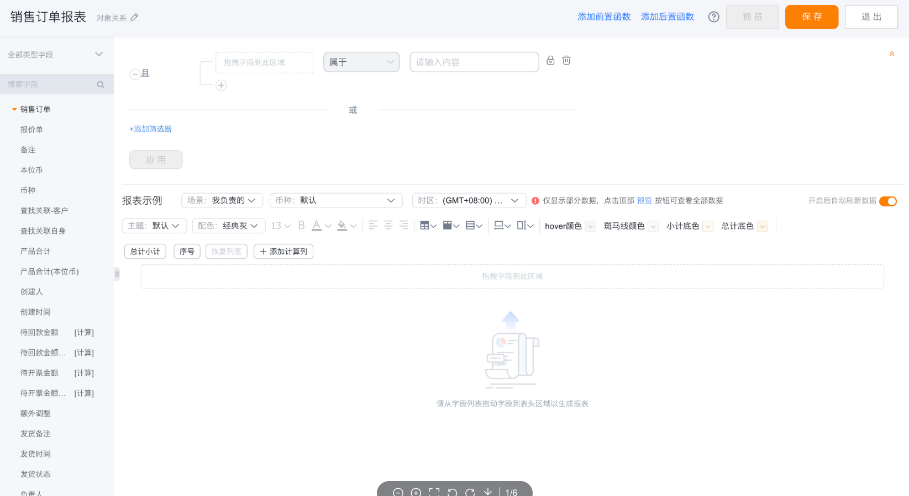The height and width of the screenshot is (496, 909).
Task: Open the 属于 operator dropdown
Action: pos(361,62)
